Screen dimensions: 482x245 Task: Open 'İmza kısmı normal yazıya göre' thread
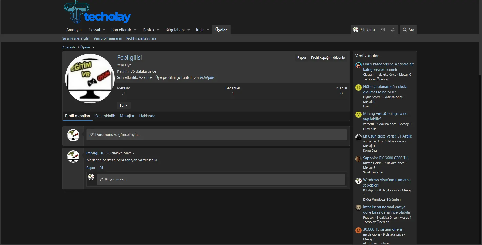[386, 210]
